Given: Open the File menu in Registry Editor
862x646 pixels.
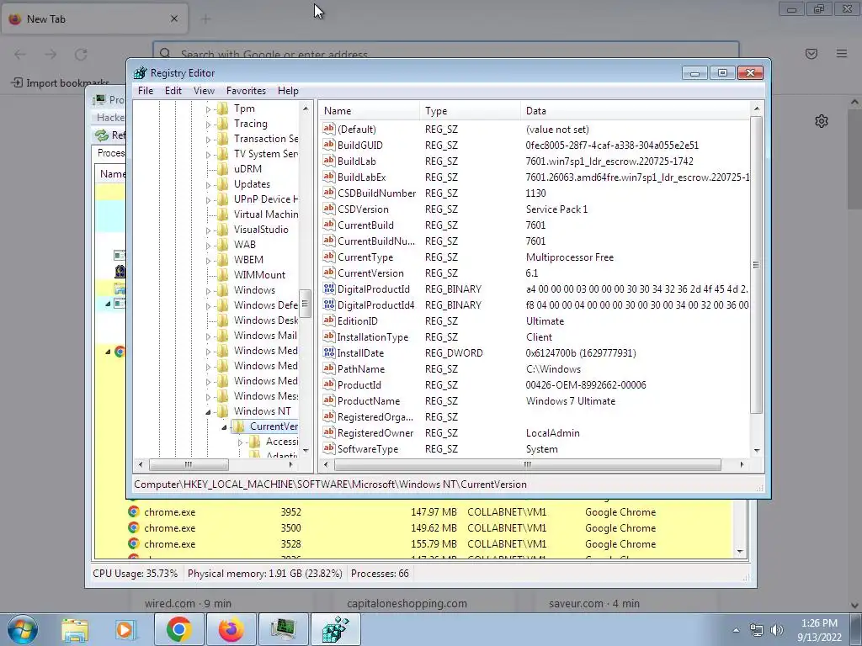Looking at the screenshot, I should coord(145,91).
